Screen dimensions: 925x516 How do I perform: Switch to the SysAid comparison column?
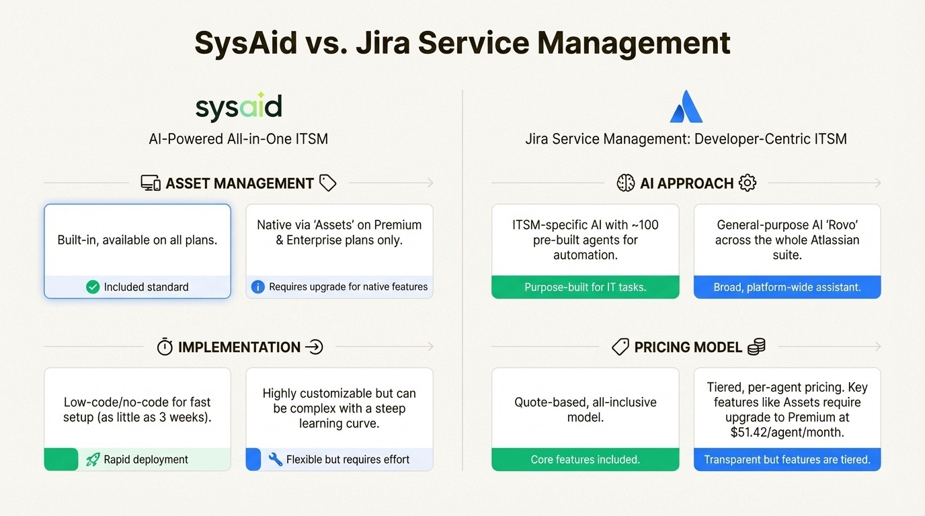pos(239,139)
